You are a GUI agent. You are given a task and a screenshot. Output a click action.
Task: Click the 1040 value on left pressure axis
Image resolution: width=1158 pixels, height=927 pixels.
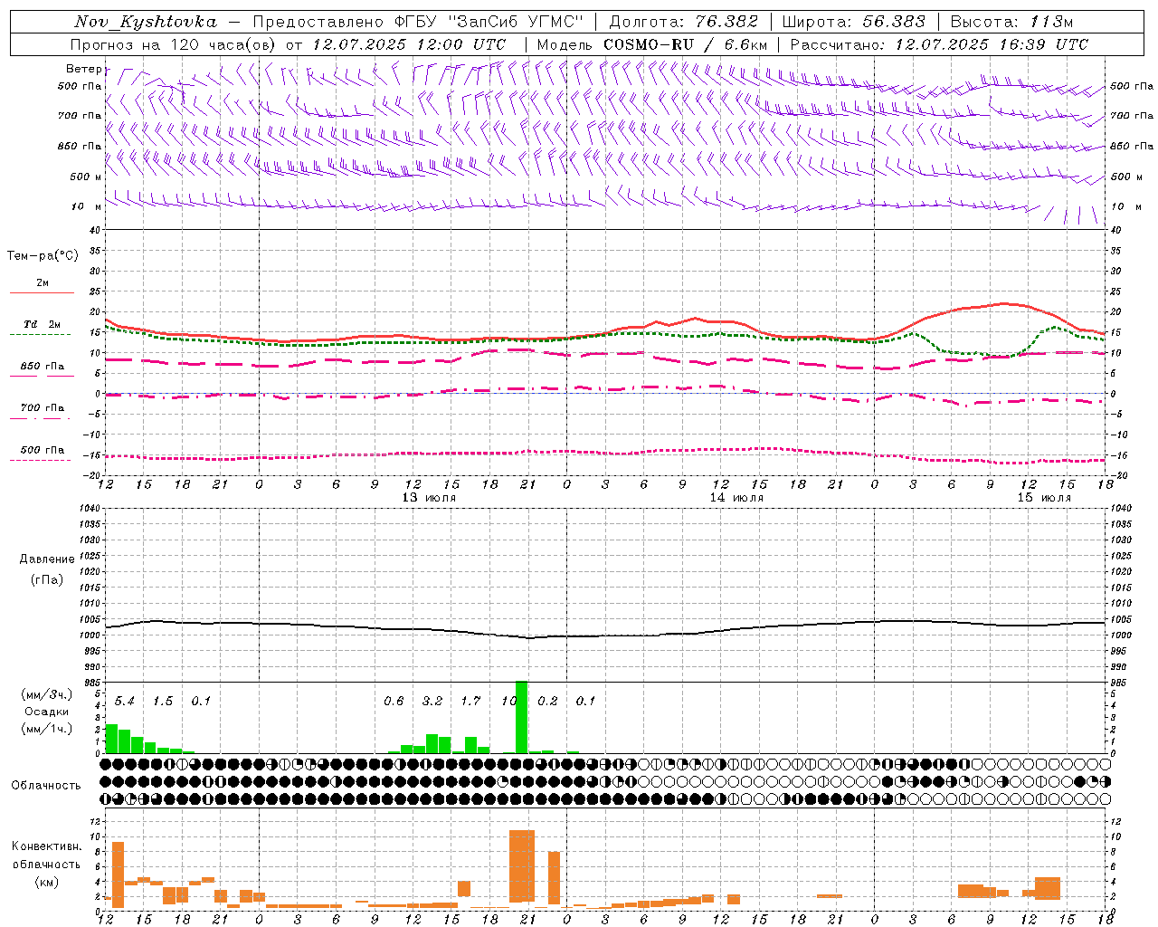click(x=91, y=508)
